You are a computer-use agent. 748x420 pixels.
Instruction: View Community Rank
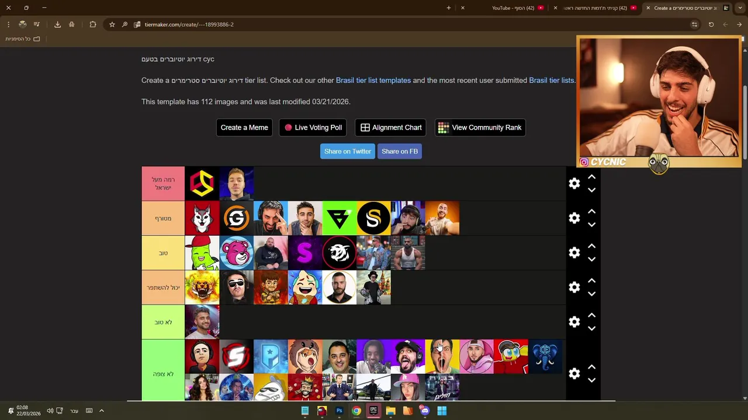(480, 127)
